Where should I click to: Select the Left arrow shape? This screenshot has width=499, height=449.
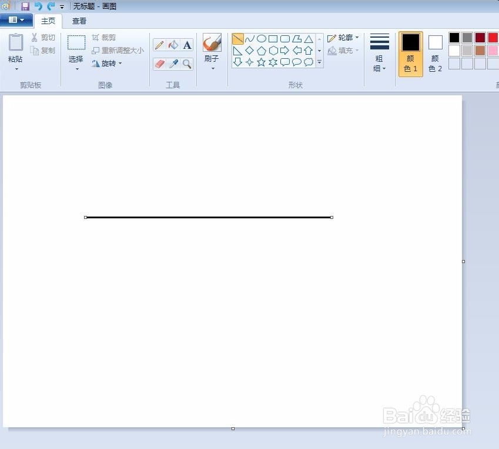coord(297,51)
